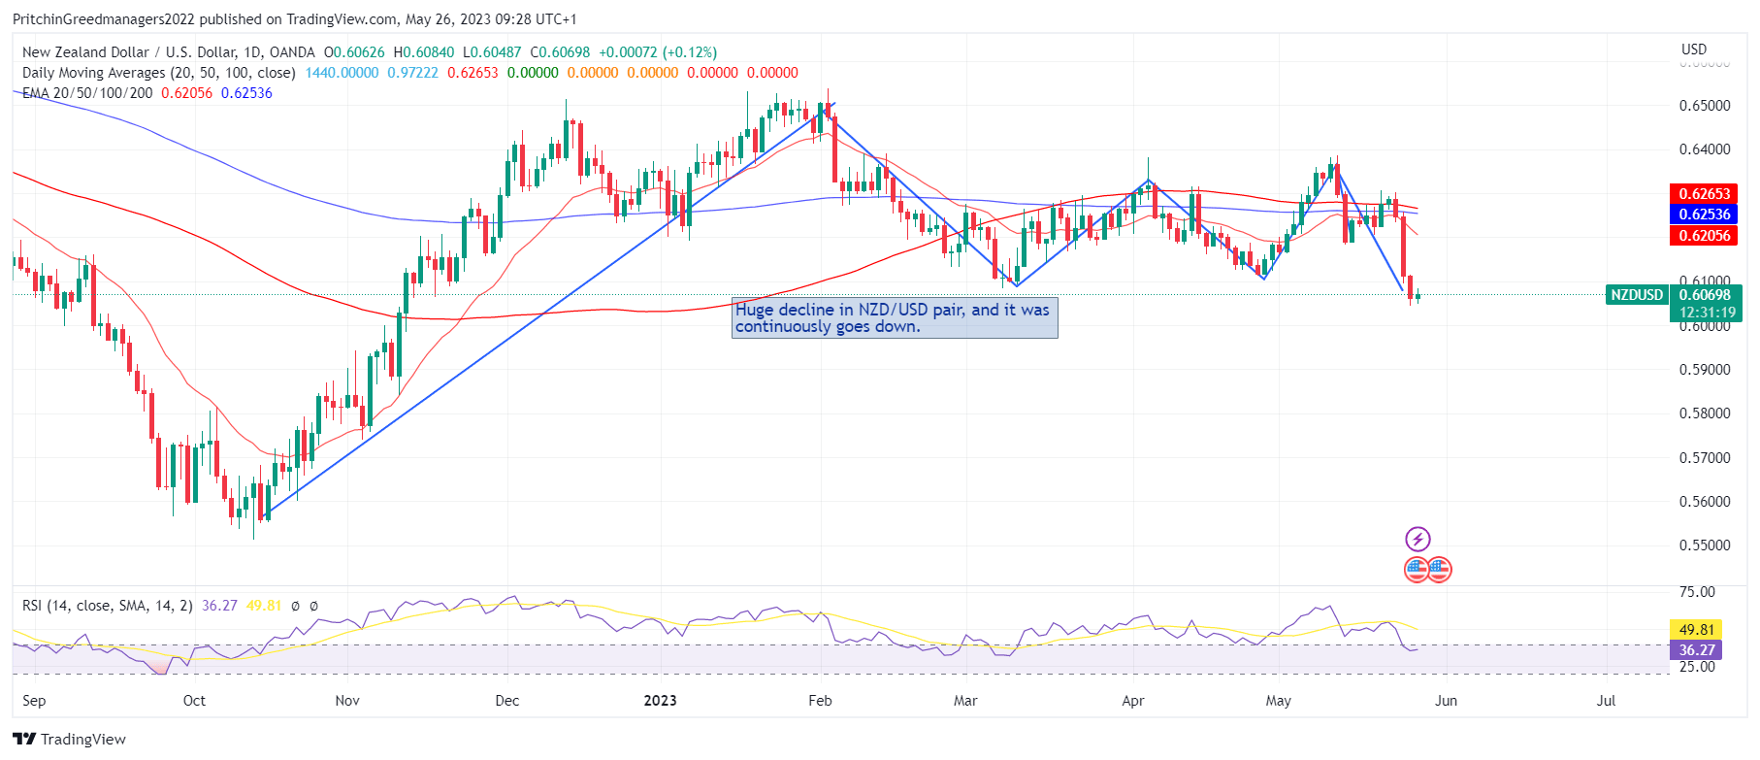Click the 0.57000 price axis tick
Viewport: 1760px width, 760px height.
1705,458
